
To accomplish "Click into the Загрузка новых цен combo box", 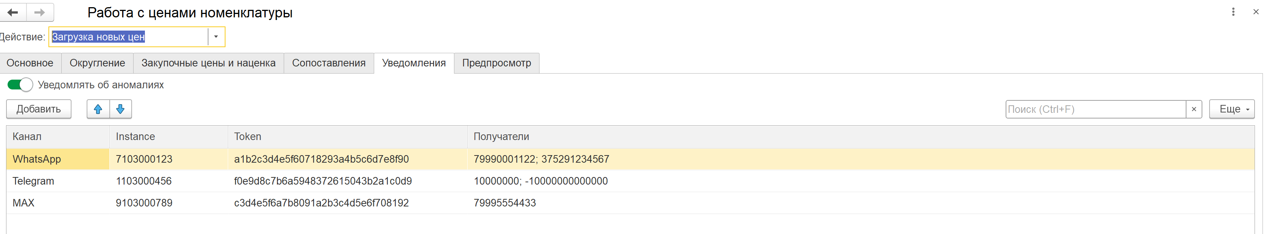I will [x=129, y=37].
